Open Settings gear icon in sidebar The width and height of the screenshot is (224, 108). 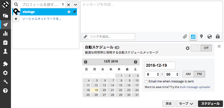[x=5, y=73]
